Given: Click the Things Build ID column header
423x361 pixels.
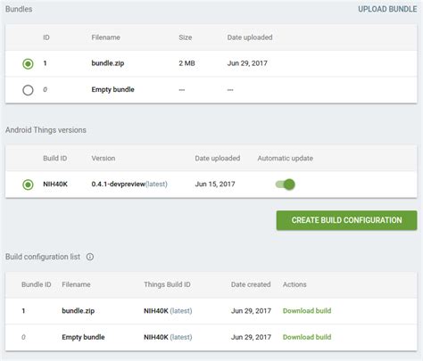Looking at the screenshot, I should pyautogui.click(x=167, y=284).
